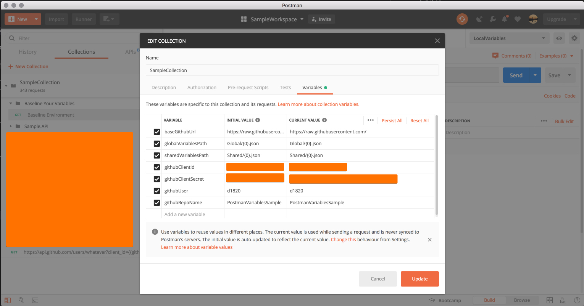Select the Baseline Environment request
The image size is (584, 306).
click(x=74, y=115)
